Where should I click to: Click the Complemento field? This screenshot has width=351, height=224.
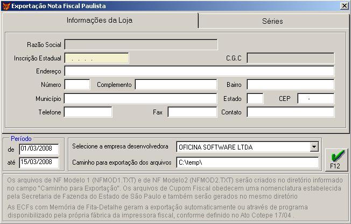coord(176,85)
